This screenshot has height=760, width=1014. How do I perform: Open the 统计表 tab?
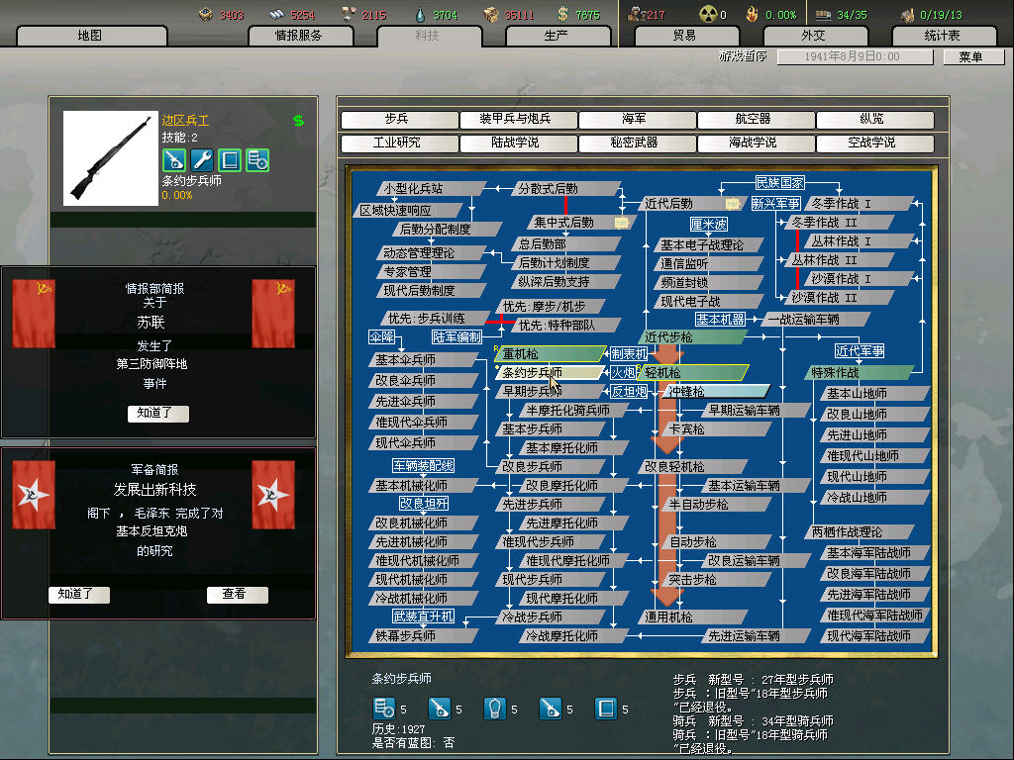944,36
